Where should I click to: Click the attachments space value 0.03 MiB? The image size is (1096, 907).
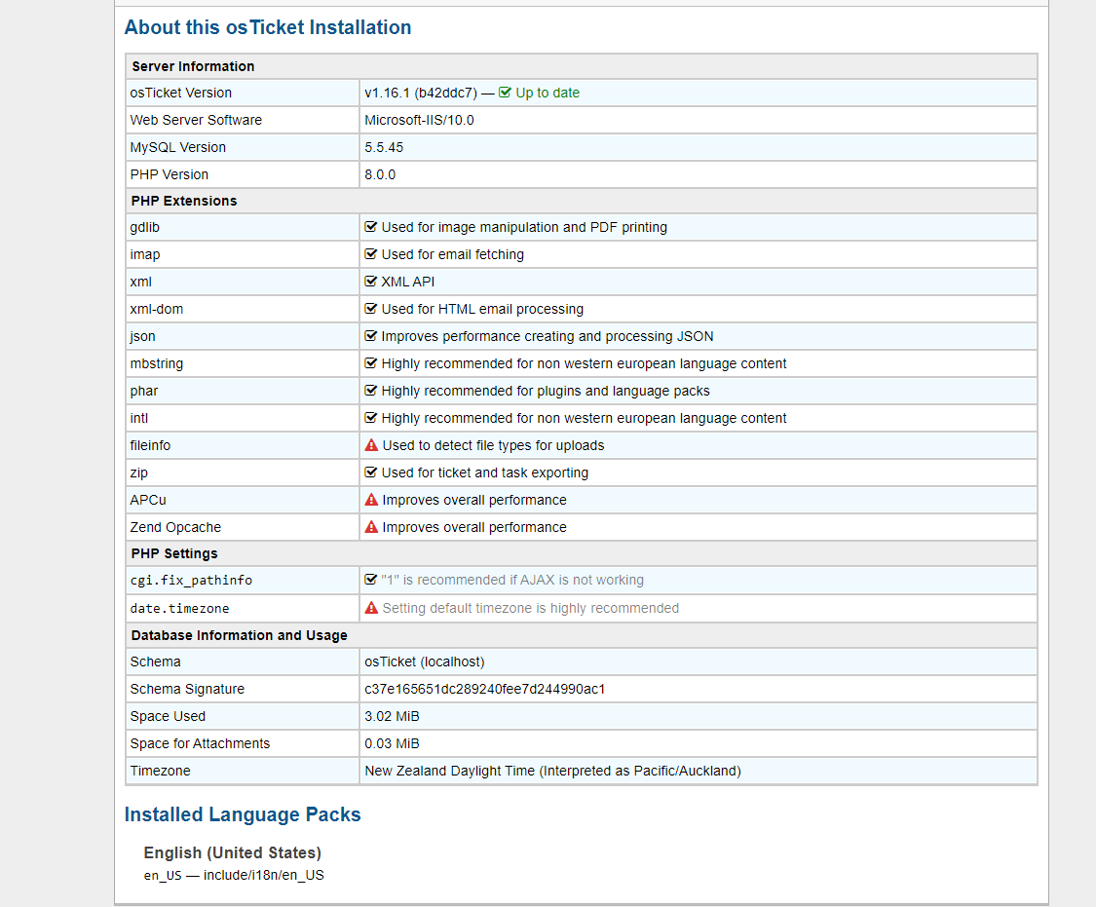(393, 743)
